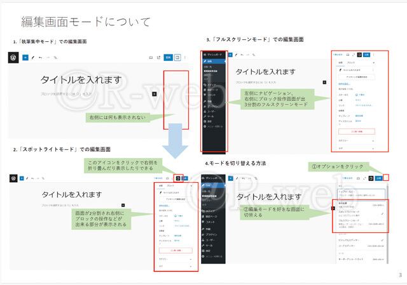
Task: Expand the タグ panel in screenshot 2
Action: [x=176, y=267]
